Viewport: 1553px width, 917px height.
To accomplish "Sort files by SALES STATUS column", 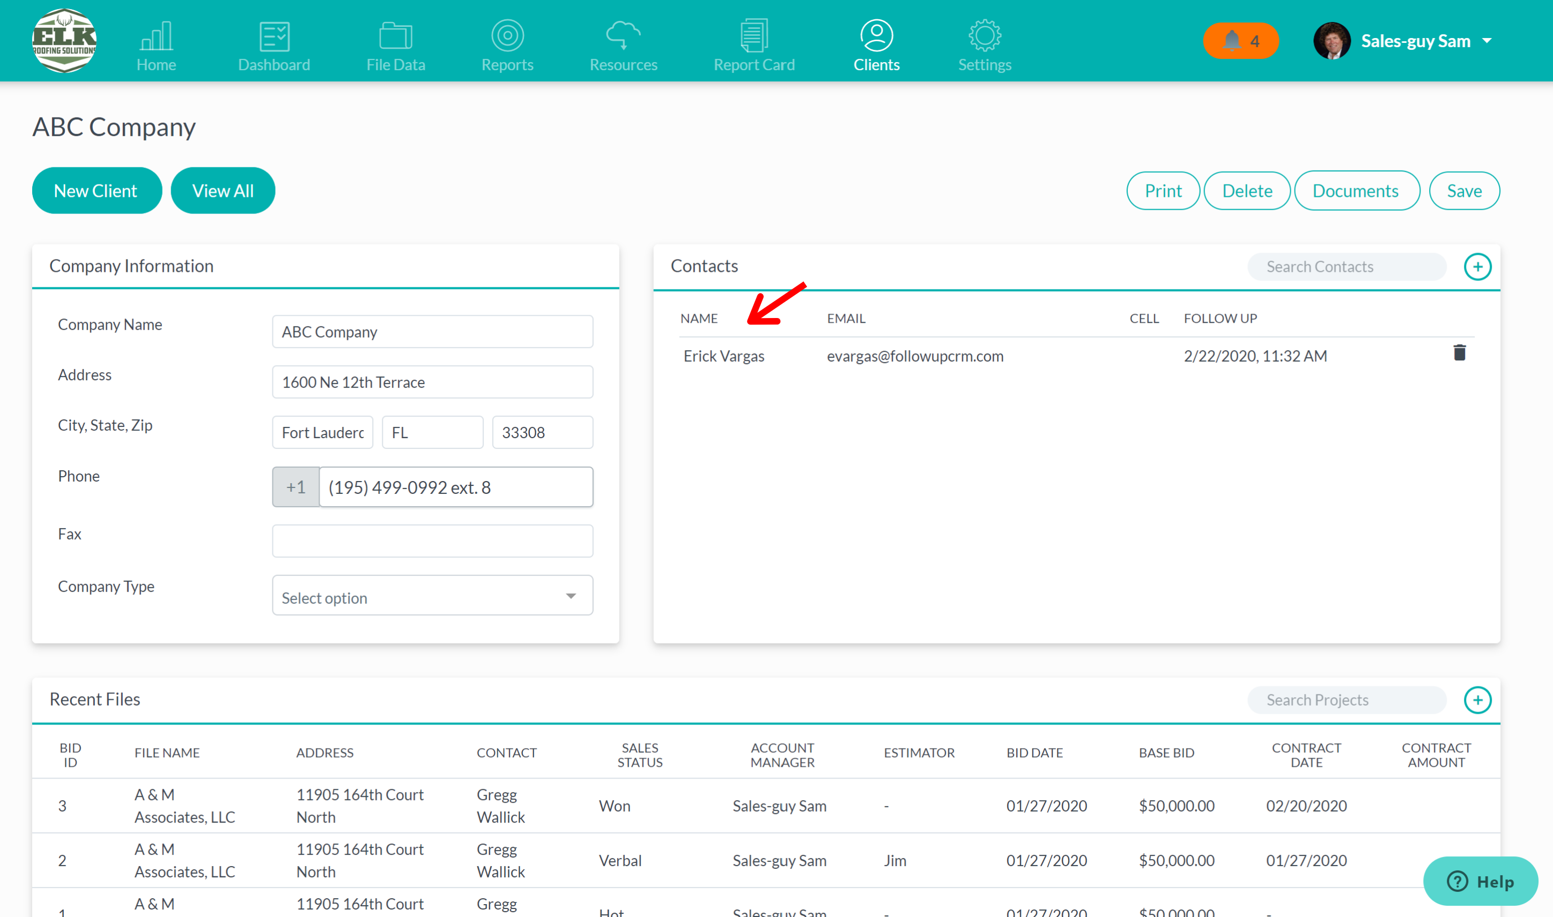I will click(639, 755).
